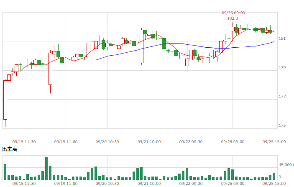Click 09/15 11:30 label under volume chart
Image resolution: width=294 pixels, height=187 pixels.
[x=24, y=183]
